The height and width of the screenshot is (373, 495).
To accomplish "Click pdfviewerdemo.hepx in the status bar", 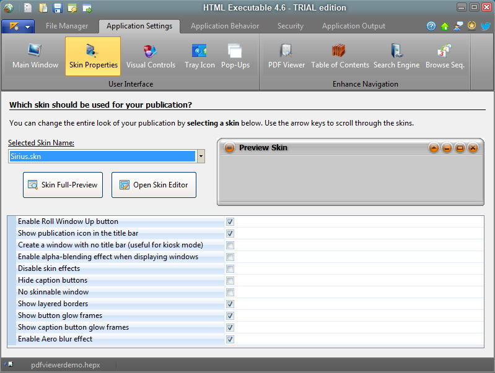I will coord(65,365).
